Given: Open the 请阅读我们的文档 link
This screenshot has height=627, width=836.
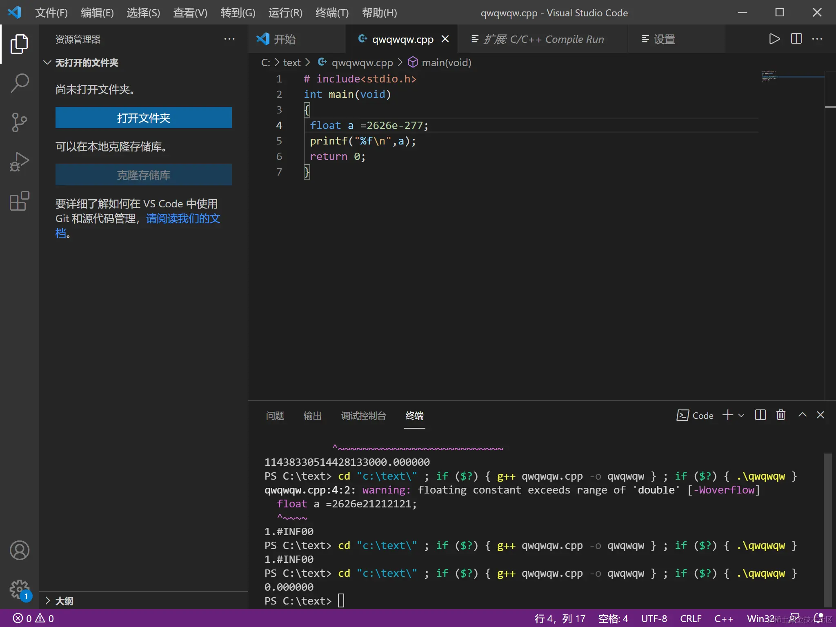Looking at the screenshot, I should 183,219.
